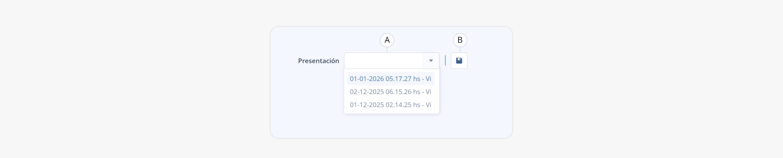Pick the oldest presentation dated 01-12-2025
The image size is (783, 158).
tap(391, 105)
